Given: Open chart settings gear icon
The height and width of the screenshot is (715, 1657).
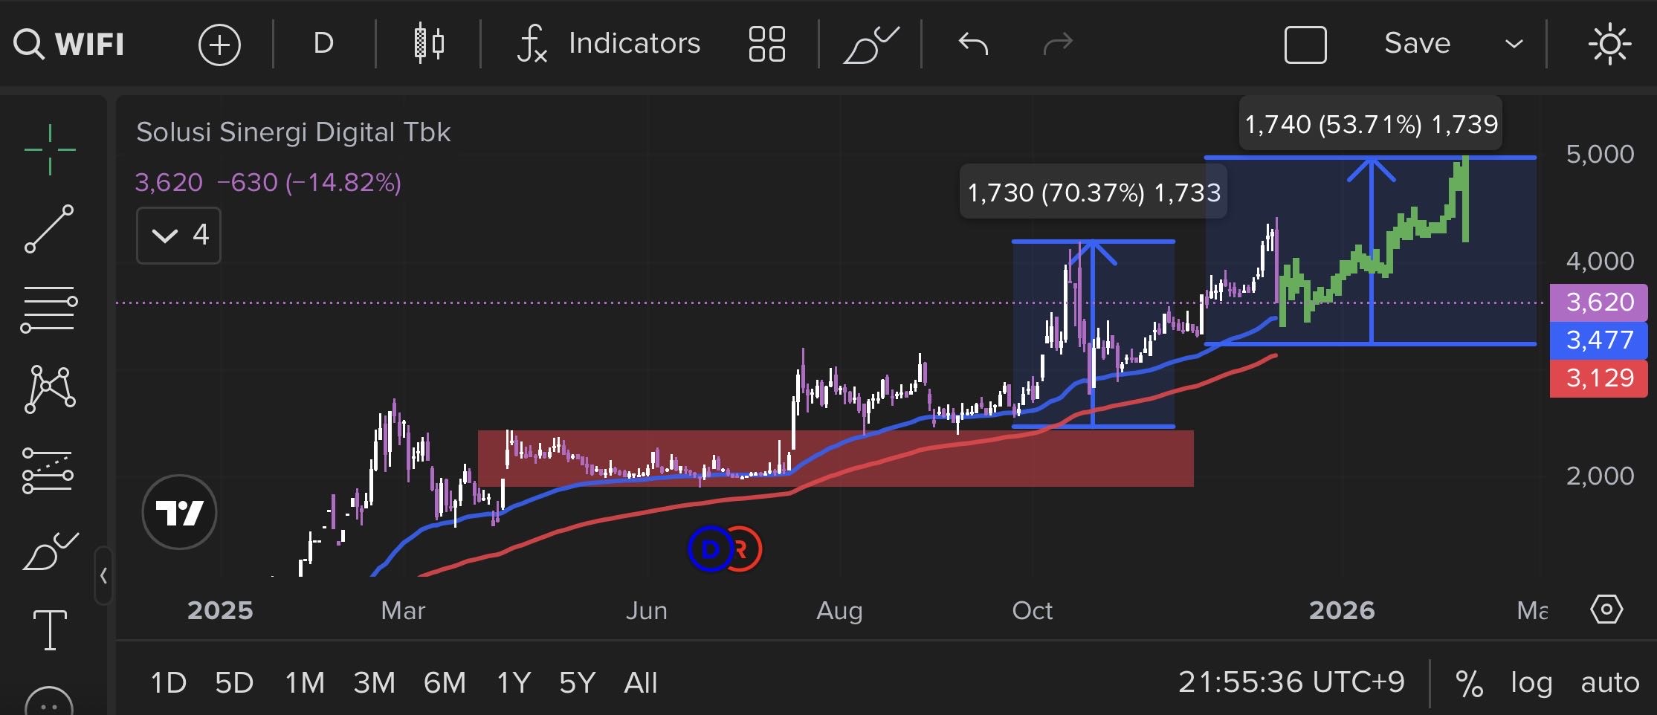Looking at the screenshot, I should [x=1606, y=610].
